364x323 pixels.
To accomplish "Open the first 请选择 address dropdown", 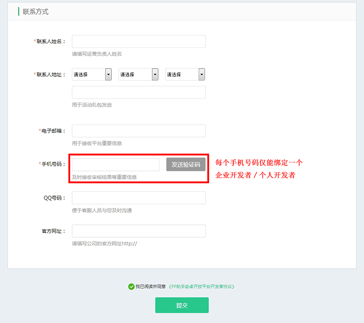I will [92, 74].
